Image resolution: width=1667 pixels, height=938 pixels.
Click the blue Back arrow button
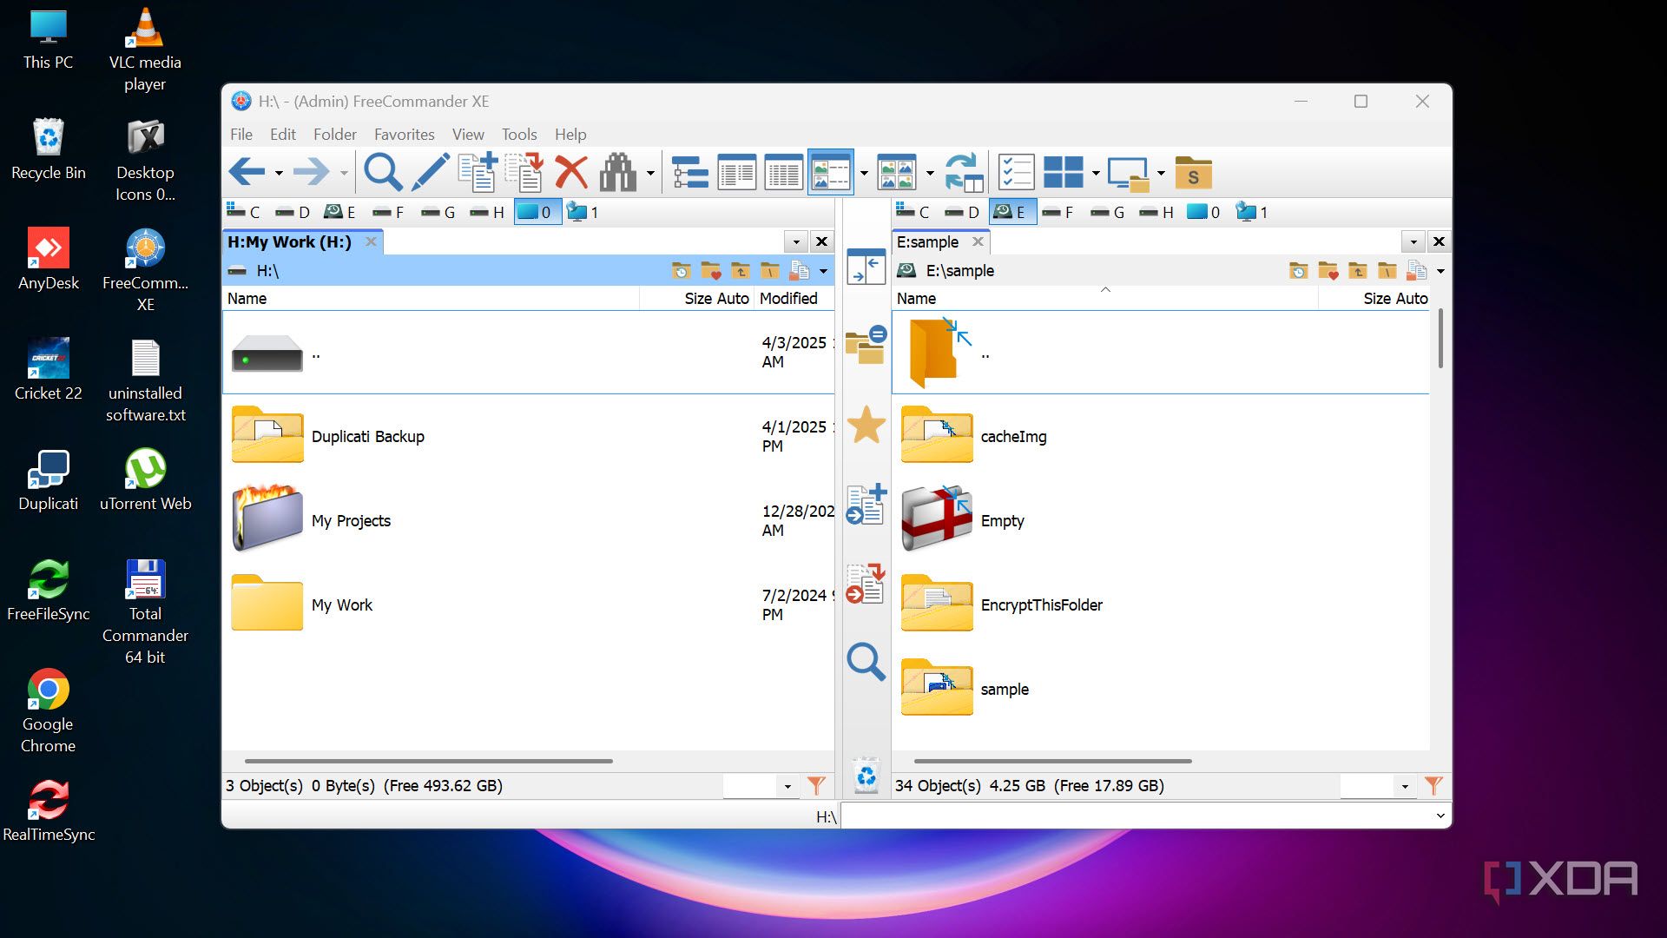pos(247,172)
